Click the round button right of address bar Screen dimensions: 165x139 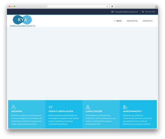112,7
